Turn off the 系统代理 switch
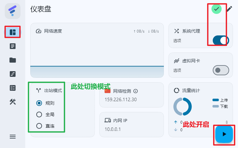This screenshot has width=238, height=148. click(220, 40)
